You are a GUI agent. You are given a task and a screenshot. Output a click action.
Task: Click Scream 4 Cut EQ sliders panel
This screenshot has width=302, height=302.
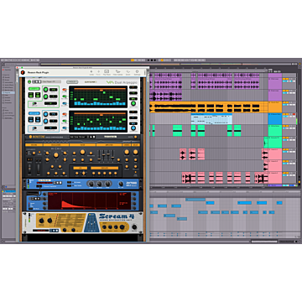91,223
